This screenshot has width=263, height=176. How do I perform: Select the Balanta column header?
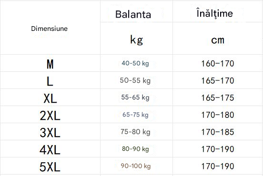(x=136, y=11)
